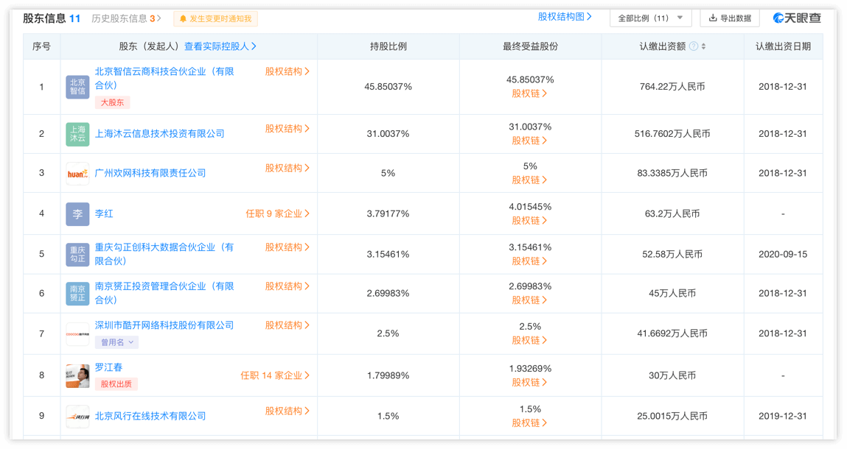Click the 序号 column header
Viewport: 847px width, 449px height.
(x=41, y=46)
